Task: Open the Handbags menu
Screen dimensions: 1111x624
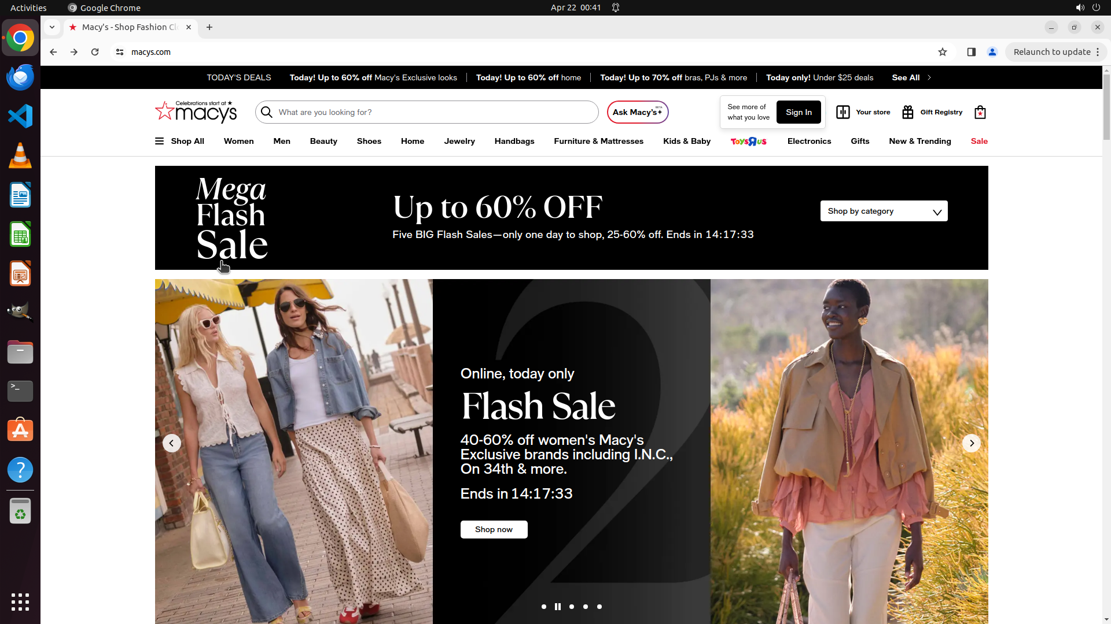Action: [514, 141]
